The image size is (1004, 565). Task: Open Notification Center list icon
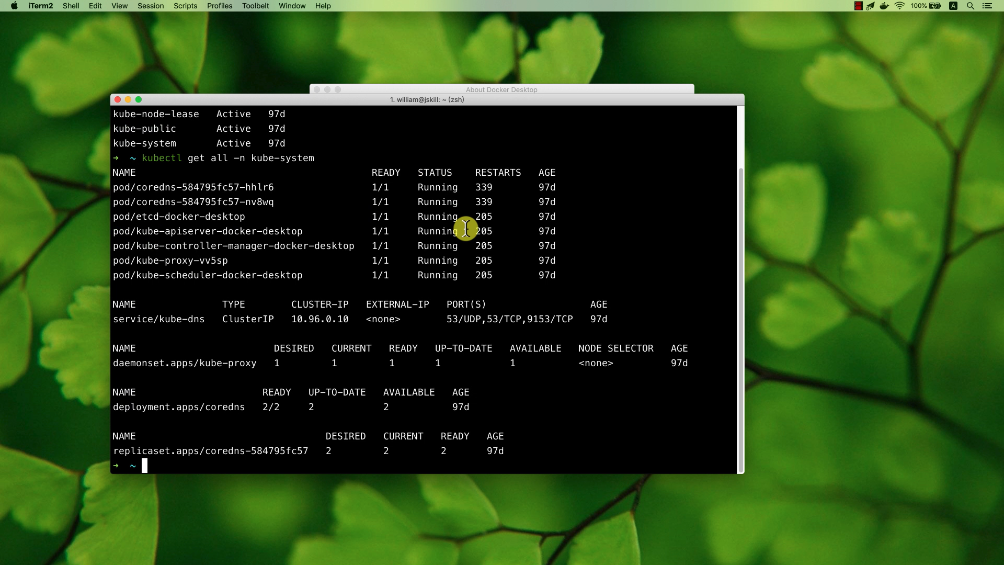click(x=987, y=6)
